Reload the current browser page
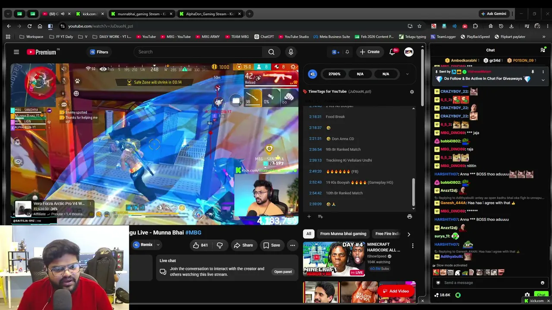552x310 pixels. (x=29, y=26)
